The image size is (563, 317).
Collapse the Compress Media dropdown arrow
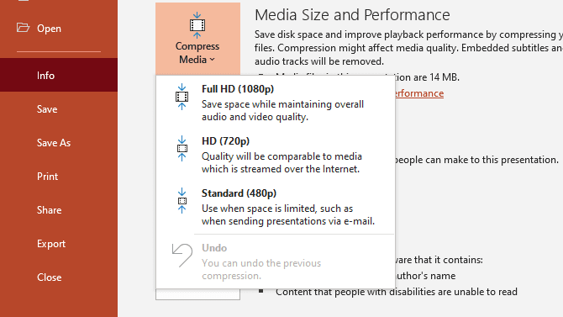point(213,60)
